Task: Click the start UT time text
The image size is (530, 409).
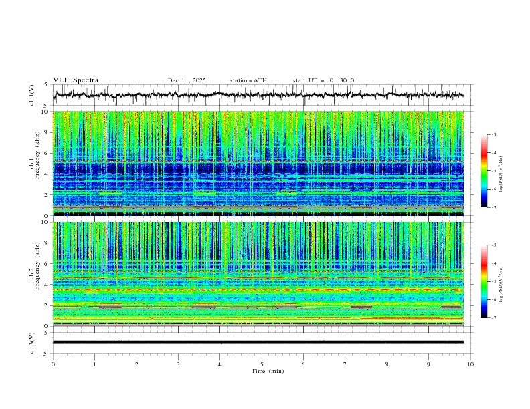Action: tap(323, 80)
